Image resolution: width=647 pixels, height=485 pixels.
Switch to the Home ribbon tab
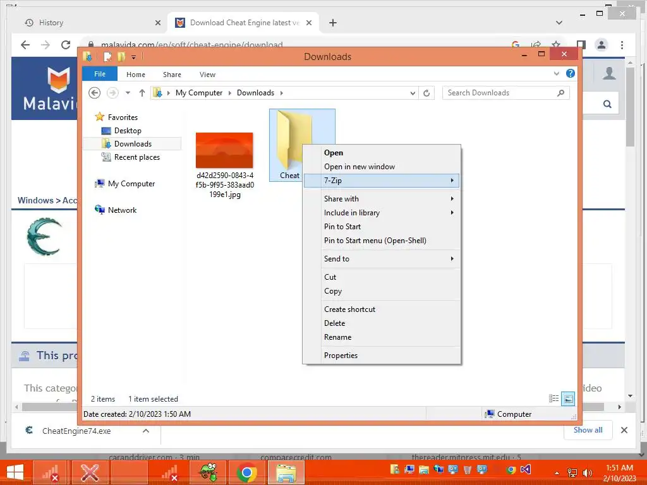pyautogui.click(x=136, y=75)
